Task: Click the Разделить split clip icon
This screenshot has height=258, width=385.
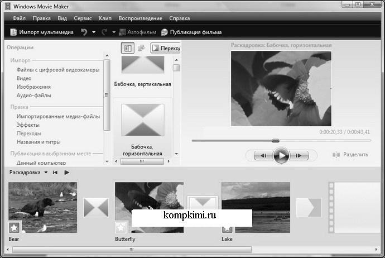Action: click(336, 155)
